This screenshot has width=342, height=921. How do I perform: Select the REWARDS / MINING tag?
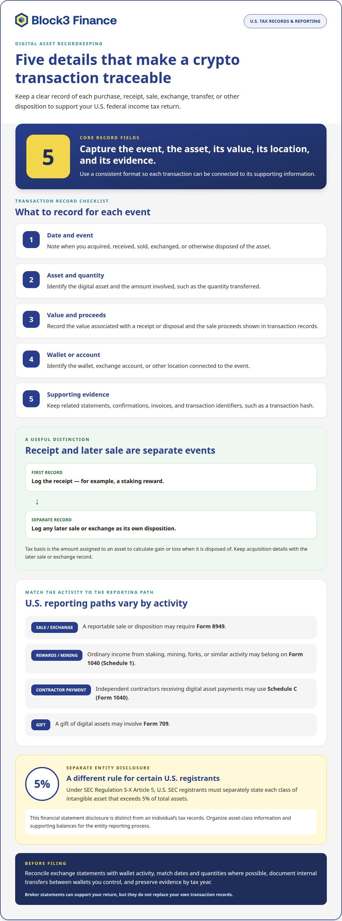[57, 655]
